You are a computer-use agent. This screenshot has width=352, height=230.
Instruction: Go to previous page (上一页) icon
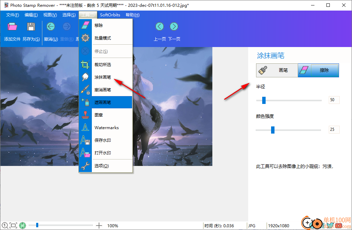click(x=160, y=27)
